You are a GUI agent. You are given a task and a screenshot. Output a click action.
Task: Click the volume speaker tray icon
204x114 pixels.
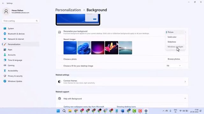[184, 111]
